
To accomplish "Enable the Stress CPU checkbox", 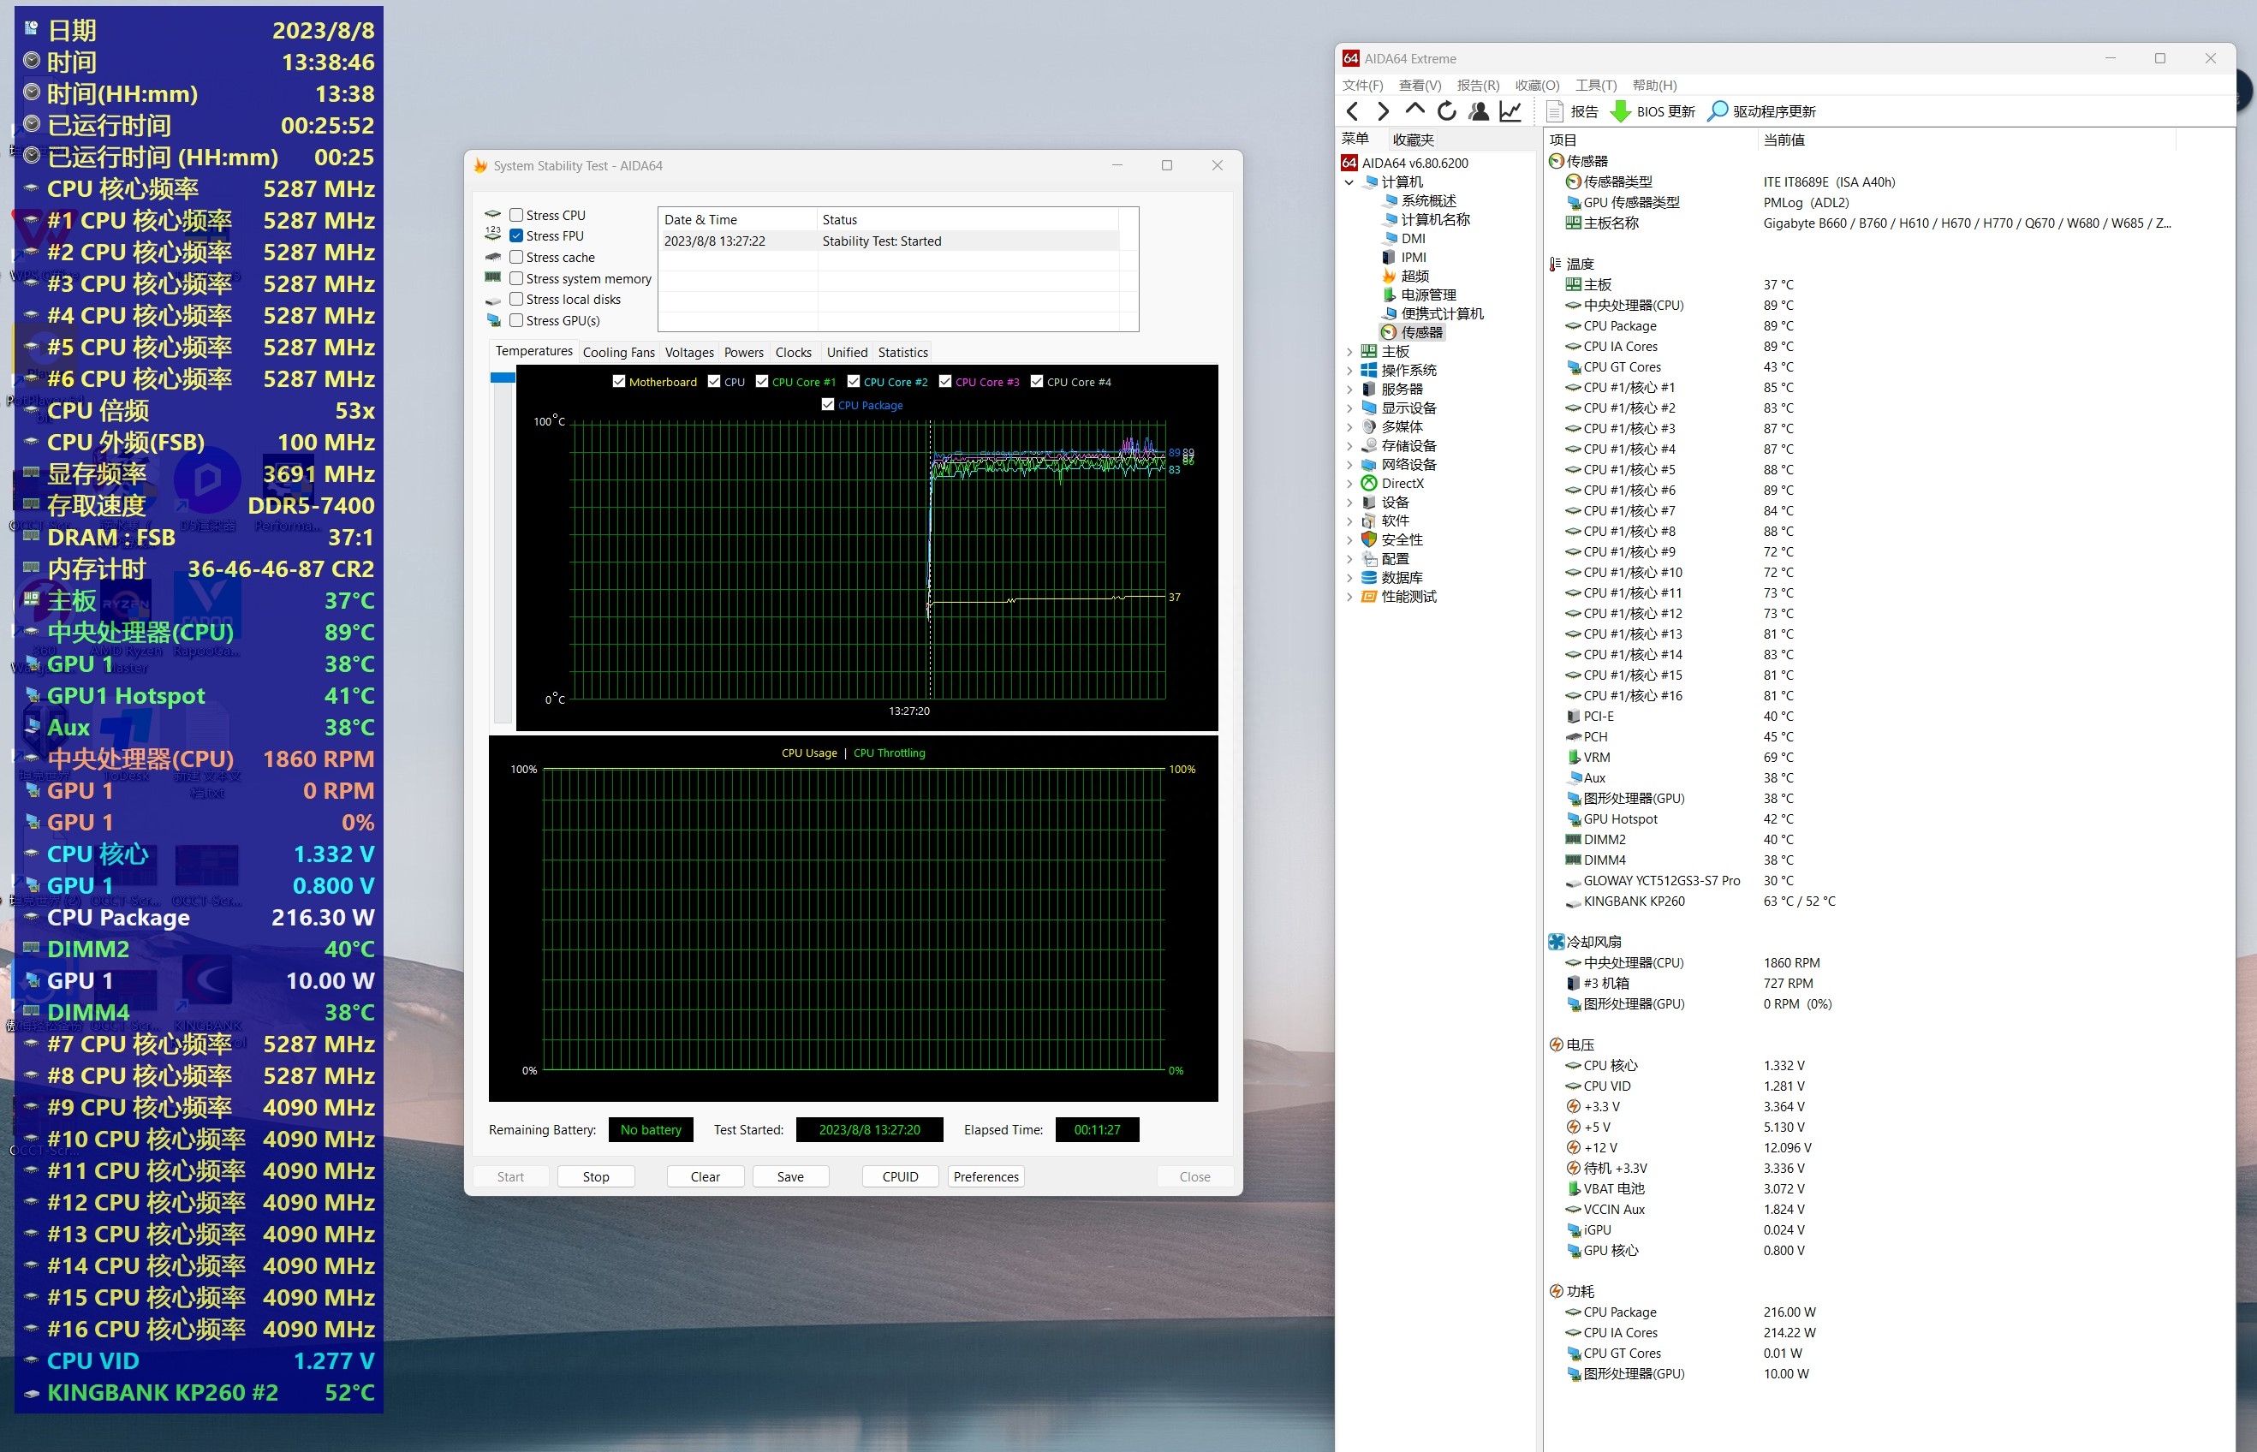I will (516, 215).
